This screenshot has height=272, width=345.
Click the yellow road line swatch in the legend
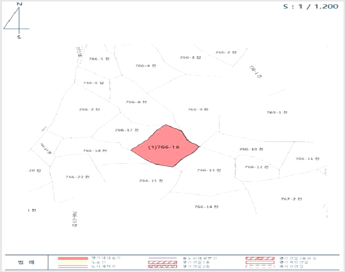pyautogui.click(x=73, y=262)
